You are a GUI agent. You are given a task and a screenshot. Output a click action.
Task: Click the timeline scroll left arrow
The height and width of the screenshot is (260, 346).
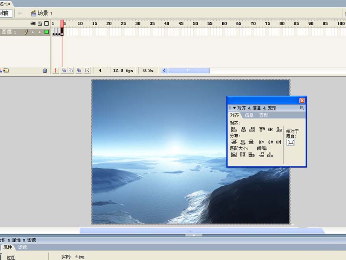click(x=164, y=71)
